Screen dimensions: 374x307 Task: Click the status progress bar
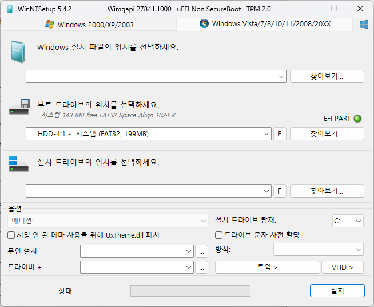[x=190, y=291]
